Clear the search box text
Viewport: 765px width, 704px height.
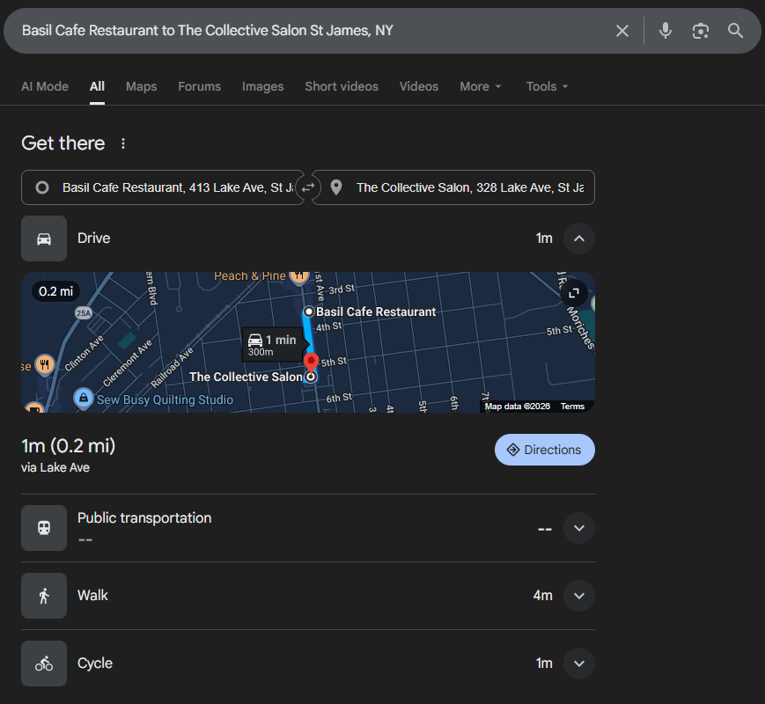[622, 31]
